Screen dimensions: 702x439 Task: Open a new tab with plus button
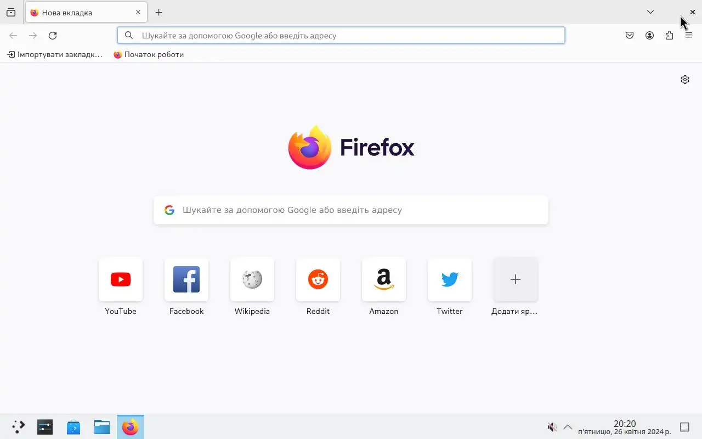158,12
